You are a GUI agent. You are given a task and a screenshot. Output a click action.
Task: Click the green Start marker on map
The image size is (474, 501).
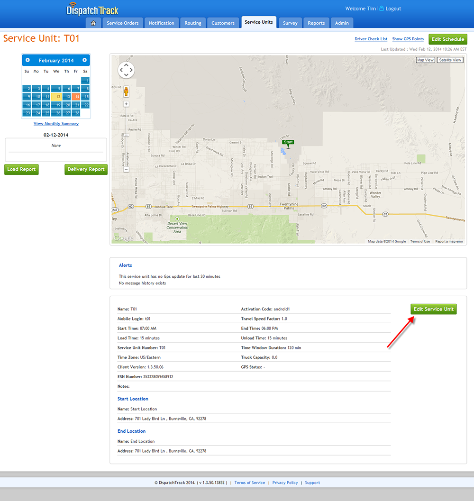point(288,142)
